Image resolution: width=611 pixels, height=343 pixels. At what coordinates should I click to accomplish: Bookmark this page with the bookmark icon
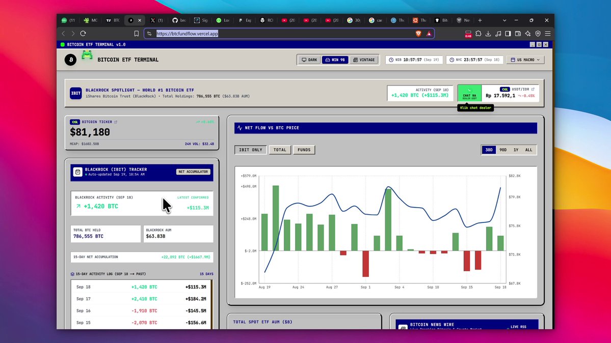137,34
